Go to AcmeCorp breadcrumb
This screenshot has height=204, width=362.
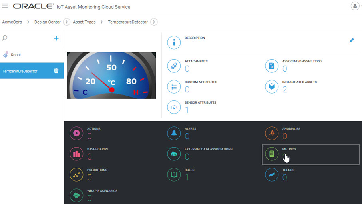click(12, 22)
